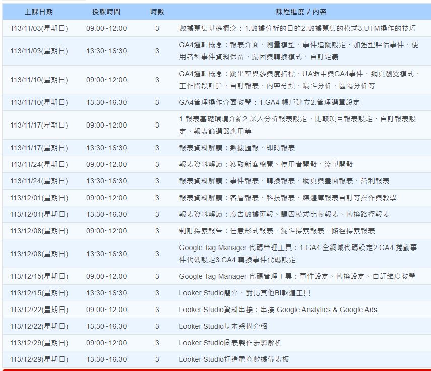The height and width of the screenshot is (371, 431).
Task: Click the 113/11/17 date in the 09:00~12:00 row
Action: 39,125
